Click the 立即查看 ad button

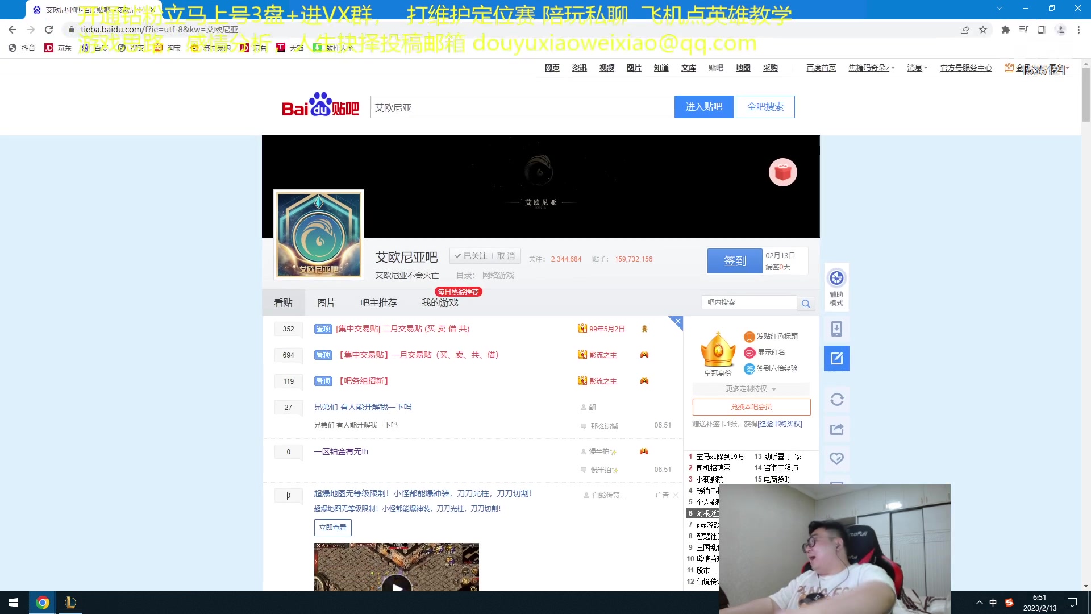click(x=333, y=528)
